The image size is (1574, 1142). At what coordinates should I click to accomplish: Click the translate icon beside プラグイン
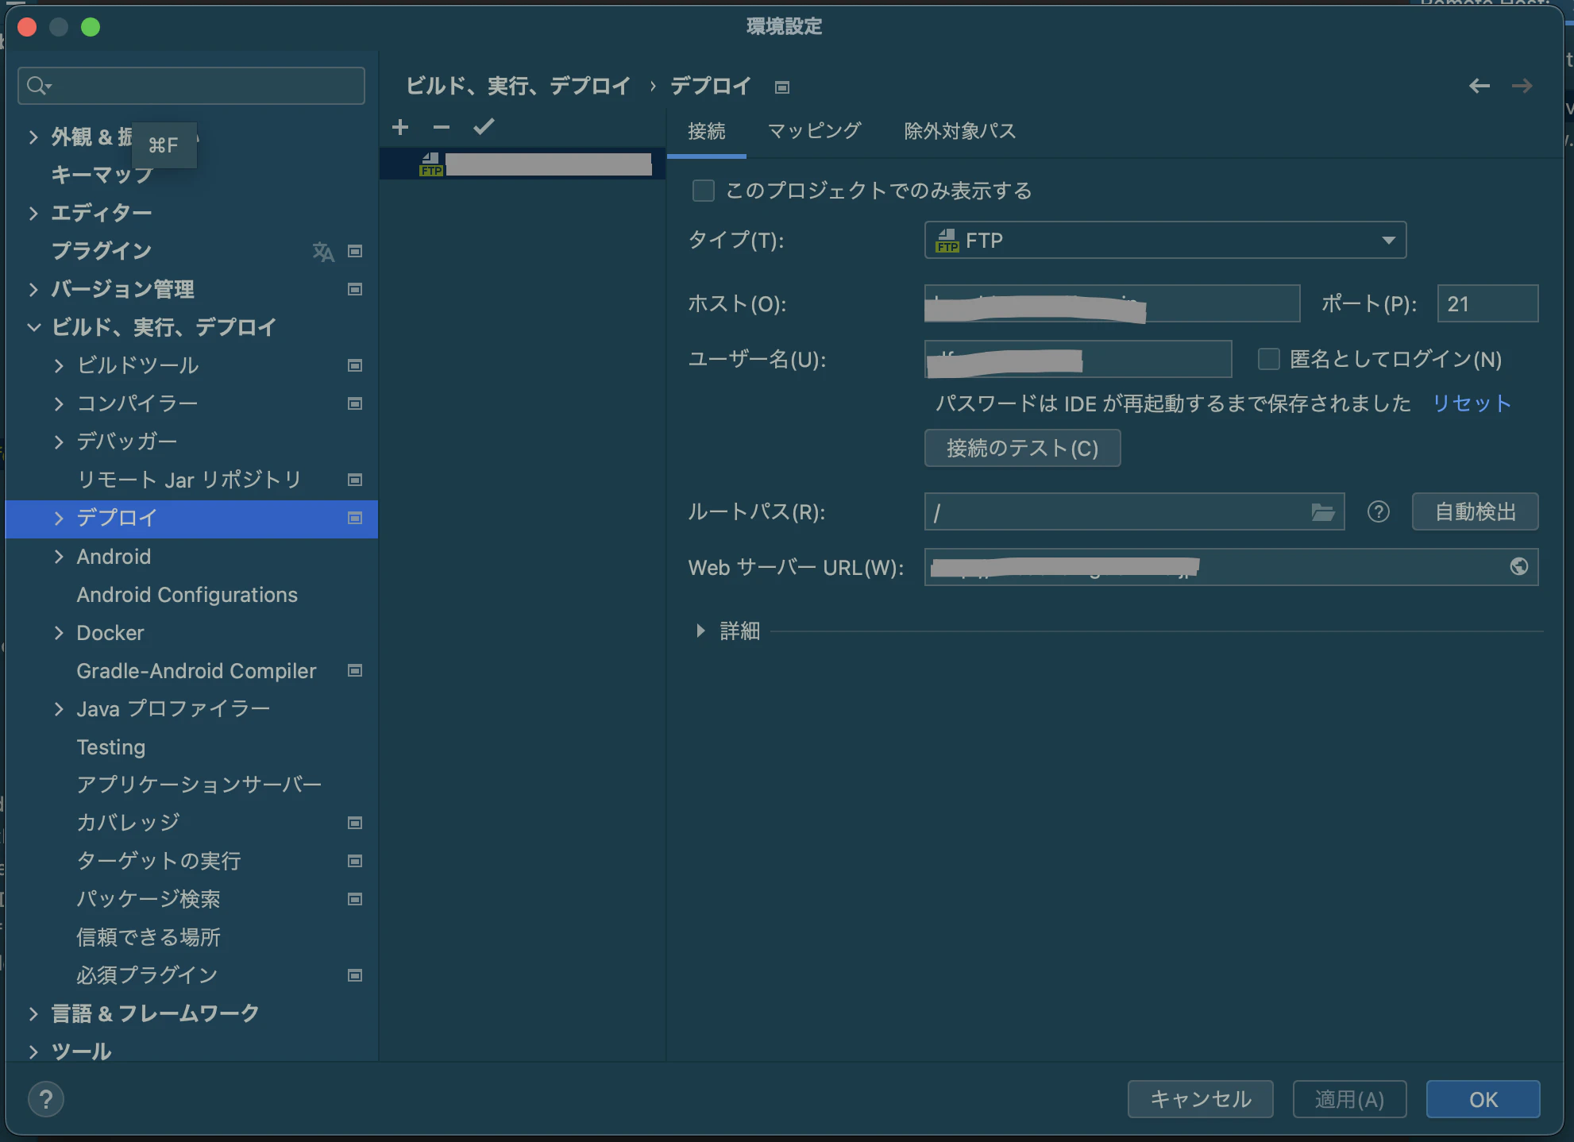click(x=323, y=252)
